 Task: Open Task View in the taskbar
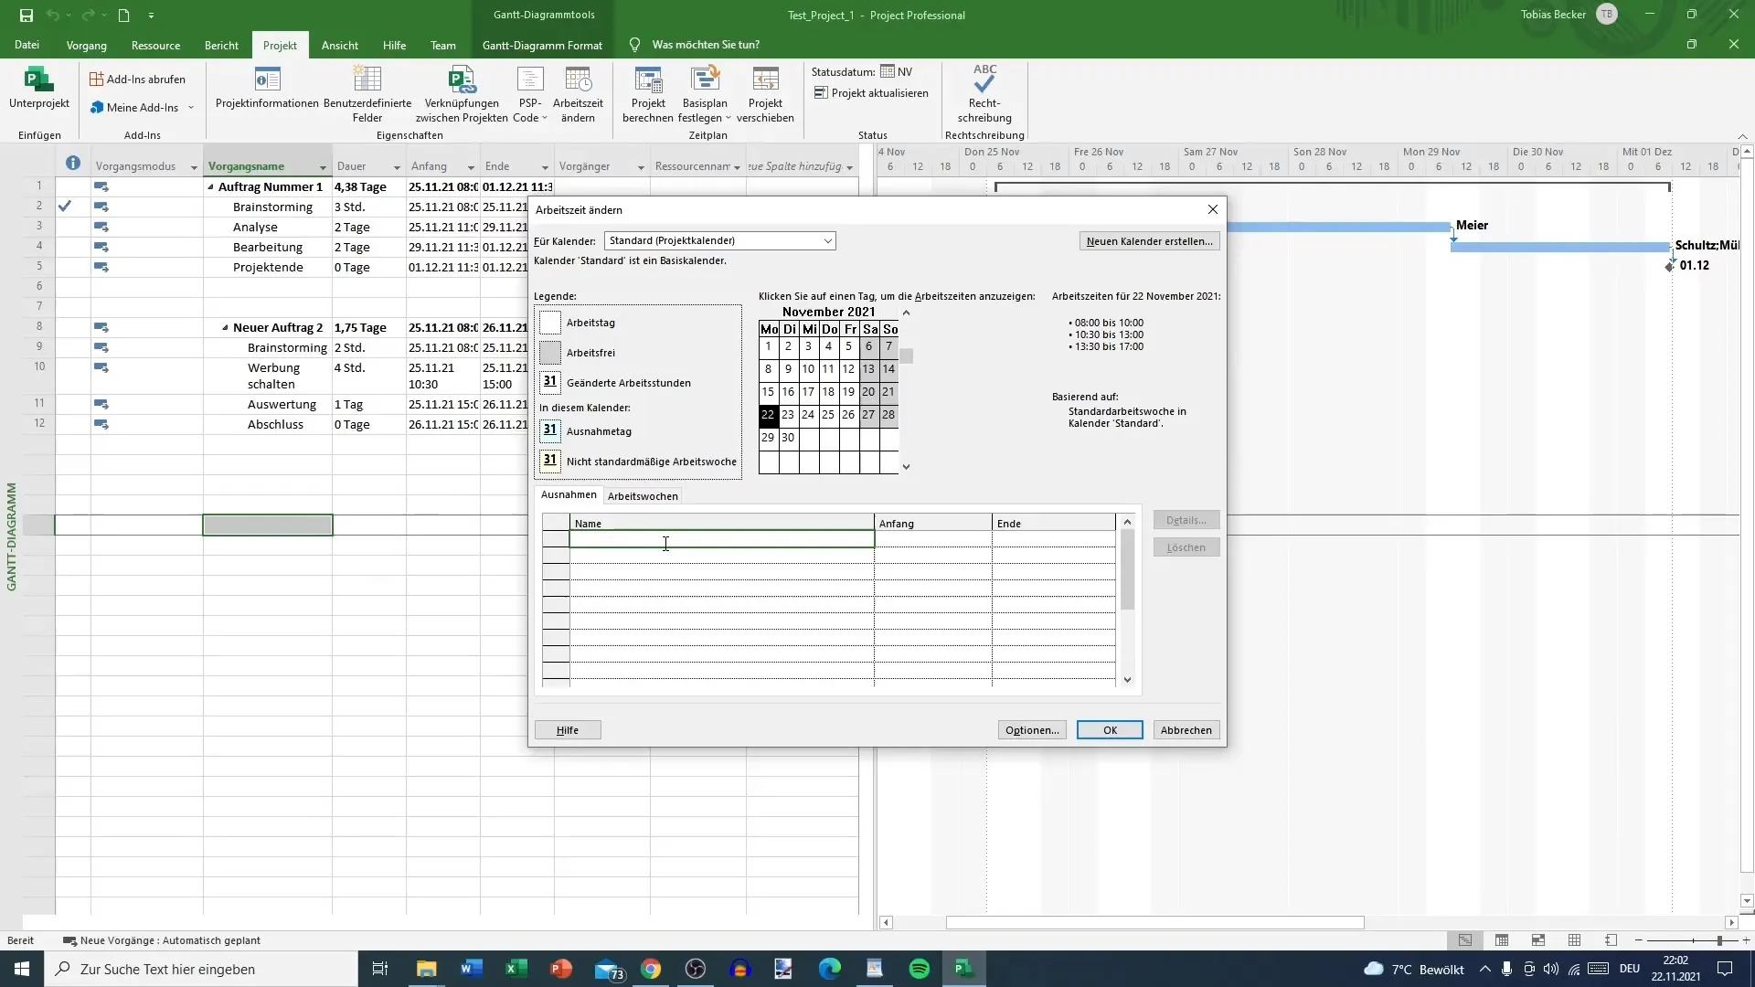tap(380, 969)
